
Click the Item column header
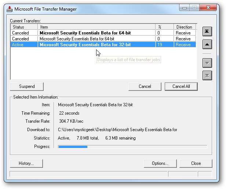[x=96, y=27]
